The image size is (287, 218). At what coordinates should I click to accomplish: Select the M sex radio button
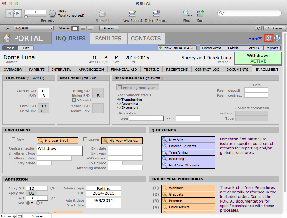point(28,203)
